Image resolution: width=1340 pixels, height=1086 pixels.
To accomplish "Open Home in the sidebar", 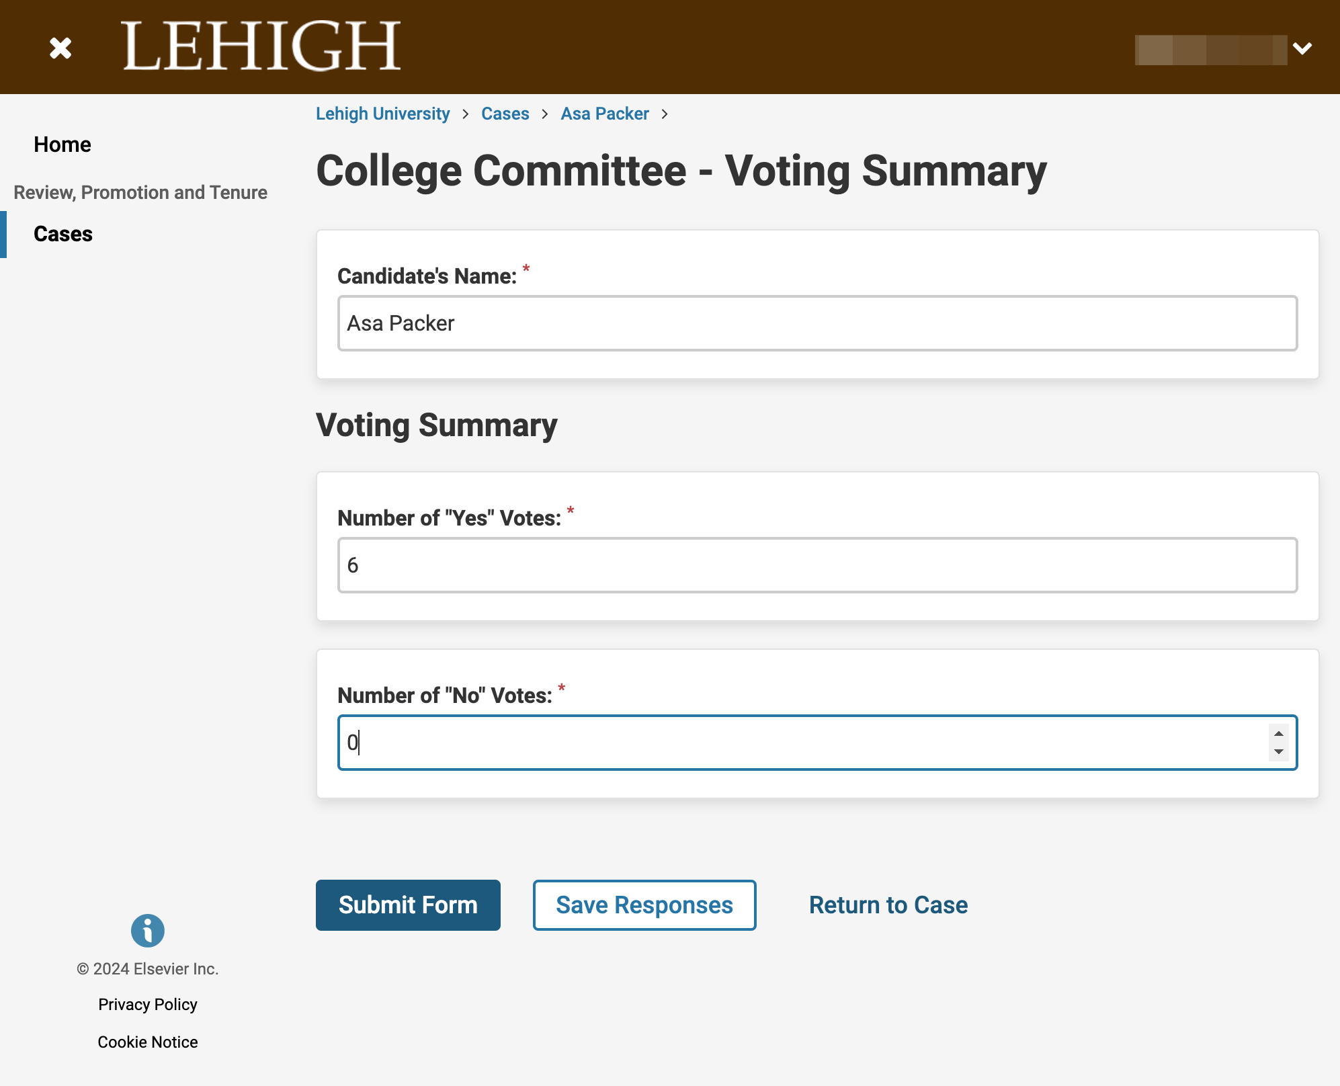I will coord(62,144).
